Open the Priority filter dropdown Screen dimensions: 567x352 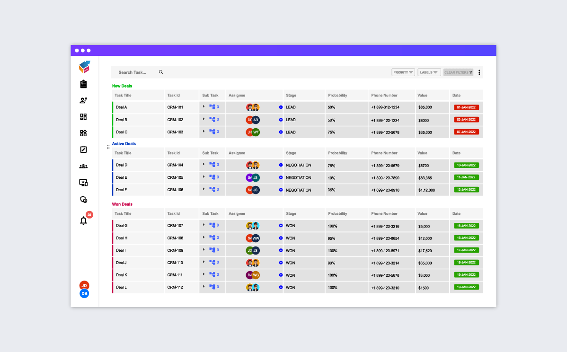click(x=403, y=72)
